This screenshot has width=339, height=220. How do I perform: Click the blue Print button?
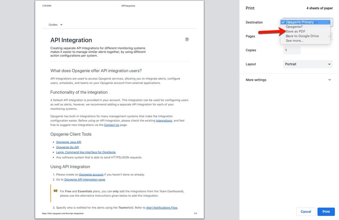pyautogui.click(x=326, y=212)
